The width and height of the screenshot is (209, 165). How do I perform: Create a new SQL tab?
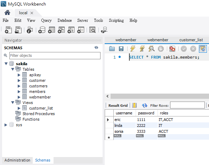(8, 30)
